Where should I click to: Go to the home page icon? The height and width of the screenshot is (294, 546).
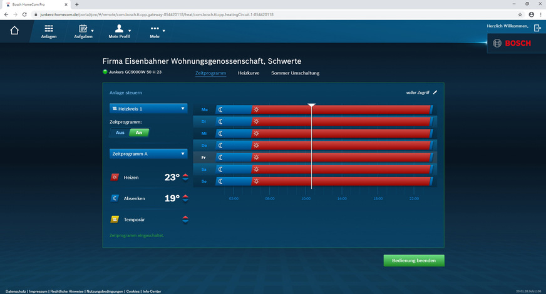14,31
